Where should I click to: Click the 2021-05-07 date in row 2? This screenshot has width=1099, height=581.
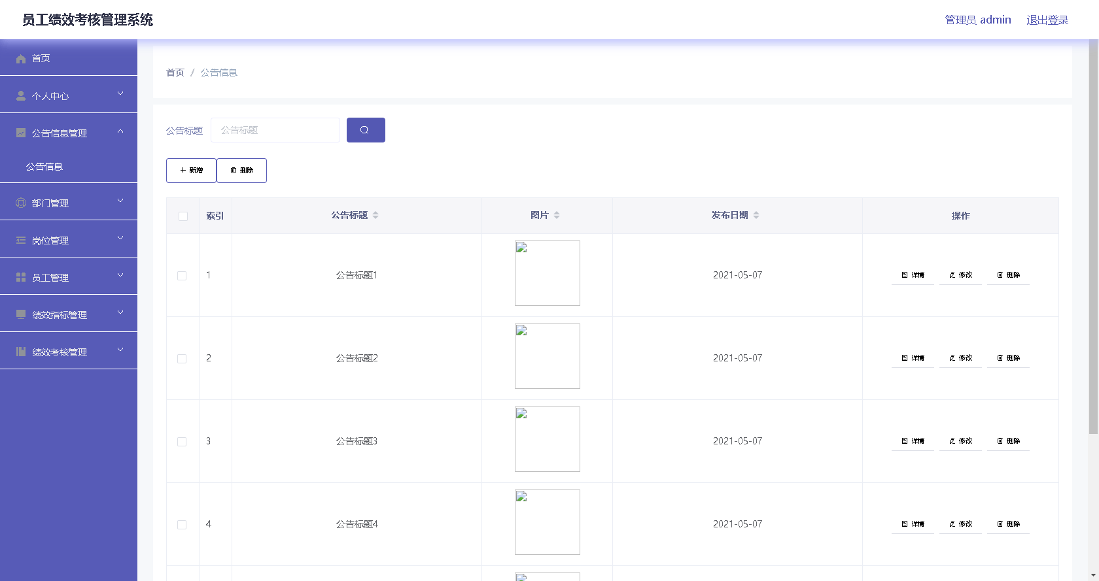[737, 358]
